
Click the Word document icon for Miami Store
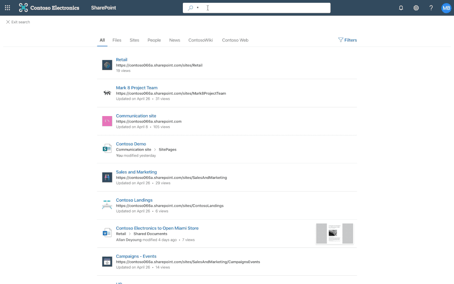tap(107, 233)
